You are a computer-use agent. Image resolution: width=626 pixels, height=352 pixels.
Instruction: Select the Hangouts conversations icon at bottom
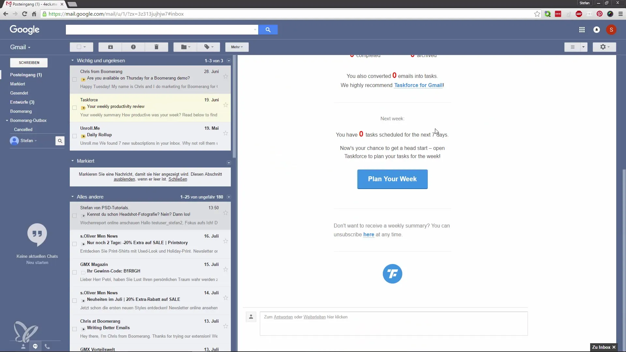(x=35, y=346)
